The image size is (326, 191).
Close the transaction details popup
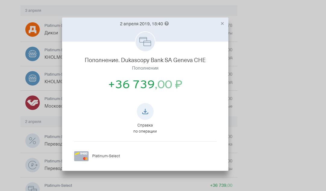click(x=222, y=23)
